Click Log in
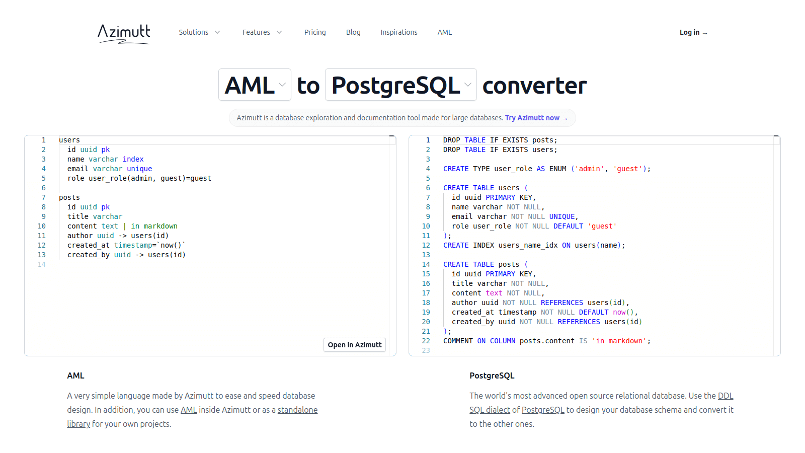 (x=693, y=32)
